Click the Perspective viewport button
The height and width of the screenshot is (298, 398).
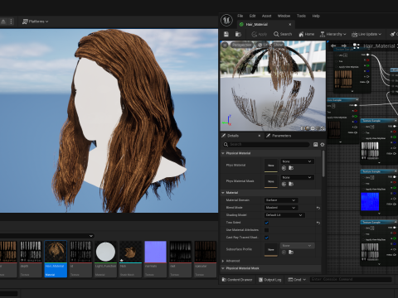(x=242, y=45)
